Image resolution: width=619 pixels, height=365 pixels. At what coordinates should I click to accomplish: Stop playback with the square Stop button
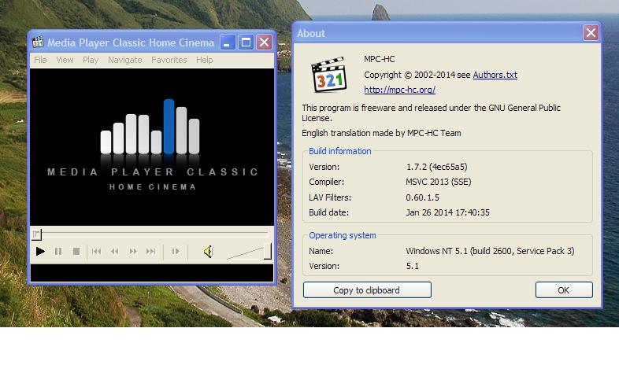tap(76, 251)
